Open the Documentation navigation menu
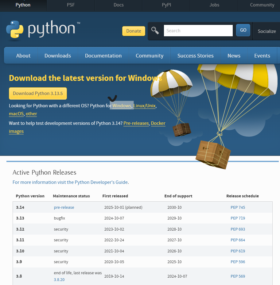 [103, 56]
